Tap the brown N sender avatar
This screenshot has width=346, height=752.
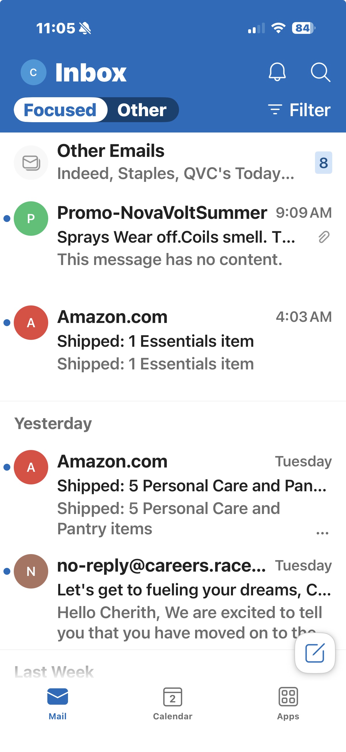pyautogui.click(x=31, y=571)
